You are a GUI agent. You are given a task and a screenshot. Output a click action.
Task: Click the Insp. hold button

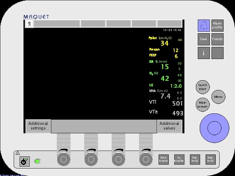click(x=211, y=159)
